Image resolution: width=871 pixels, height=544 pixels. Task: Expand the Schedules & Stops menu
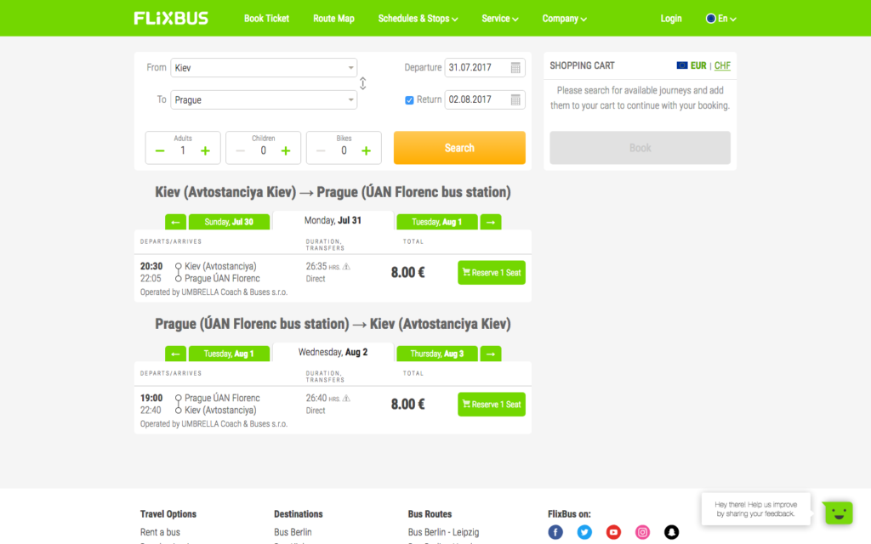(418, 19)
